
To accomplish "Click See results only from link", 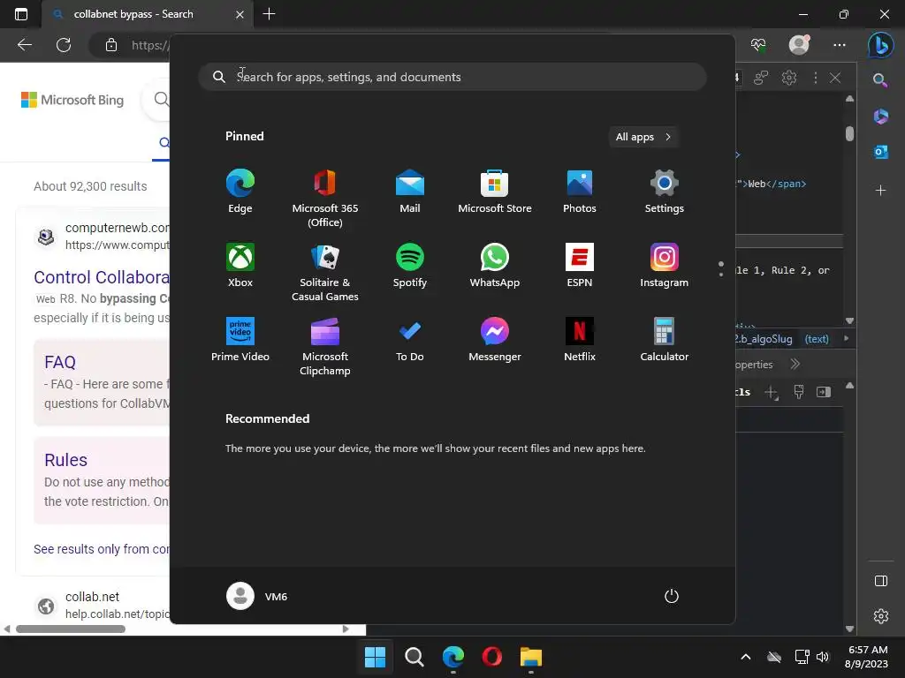I will [x=101, y=549].
